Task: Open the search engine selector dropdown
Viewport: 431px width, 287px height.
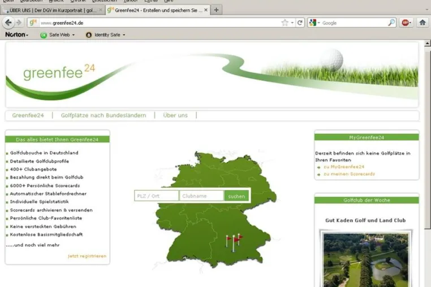Action: 319,23
